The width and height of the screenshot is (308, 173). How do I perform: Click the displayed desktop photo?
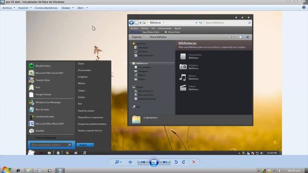pyautogui.click(x=154, y=83)
